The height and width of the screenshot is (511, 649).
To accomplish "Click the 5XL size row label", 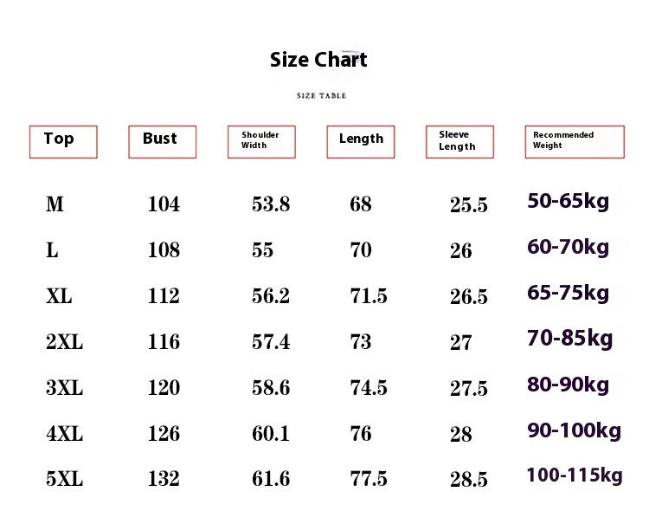I will [x=64, y=478].
